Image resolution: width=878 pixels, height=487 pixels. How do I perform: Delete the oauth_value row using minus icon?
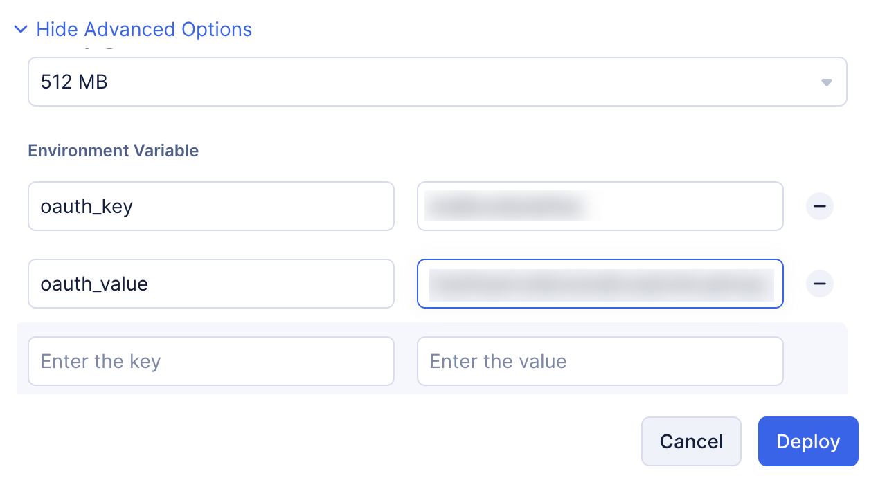click(x=820, y=284)
